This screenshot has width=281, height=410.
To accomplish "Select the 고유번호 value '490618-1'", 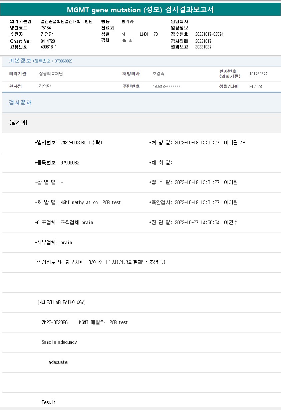I will pos(49,47).
